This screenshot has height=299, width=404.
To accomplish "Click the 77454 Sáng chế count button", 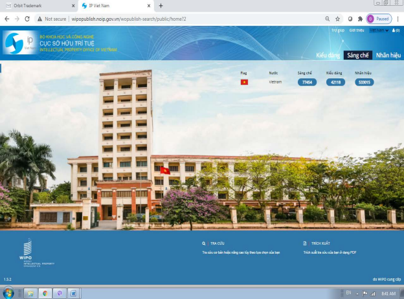I will point(307,82).
